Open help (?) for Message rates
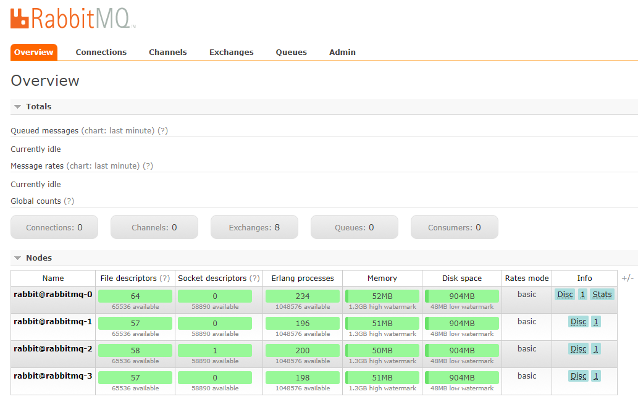 (148, 166)
